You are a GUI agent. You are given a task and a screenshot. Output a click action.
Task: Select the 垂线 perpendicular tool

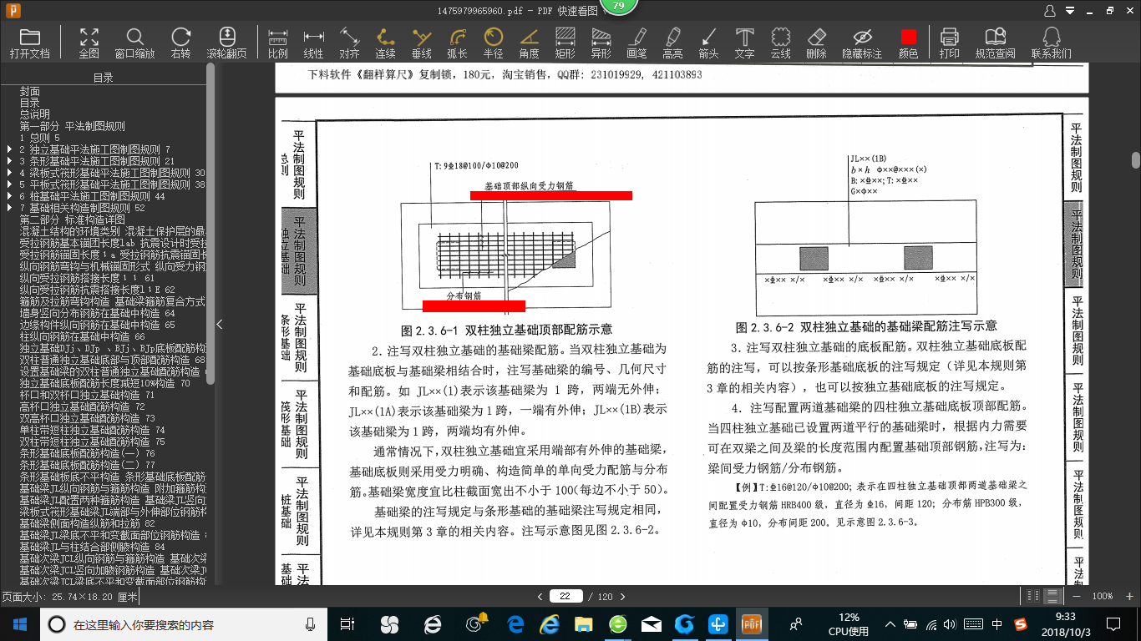click(x=422, y=43)
